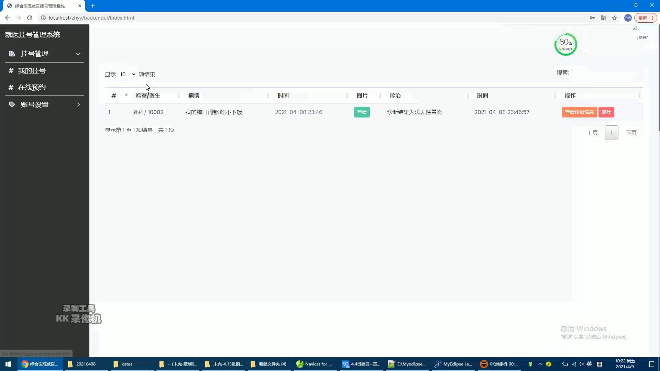Bookmark this page with star icon
660x371 pixels.
[x=614, y=18]
